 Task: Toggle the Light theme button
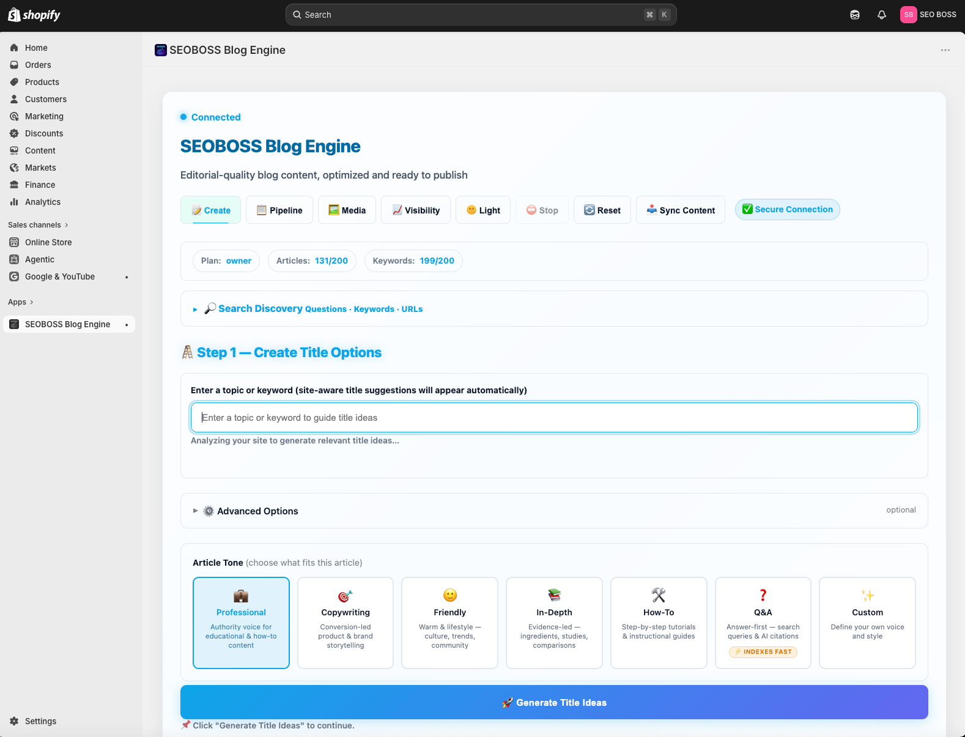(x=483, y=210)
